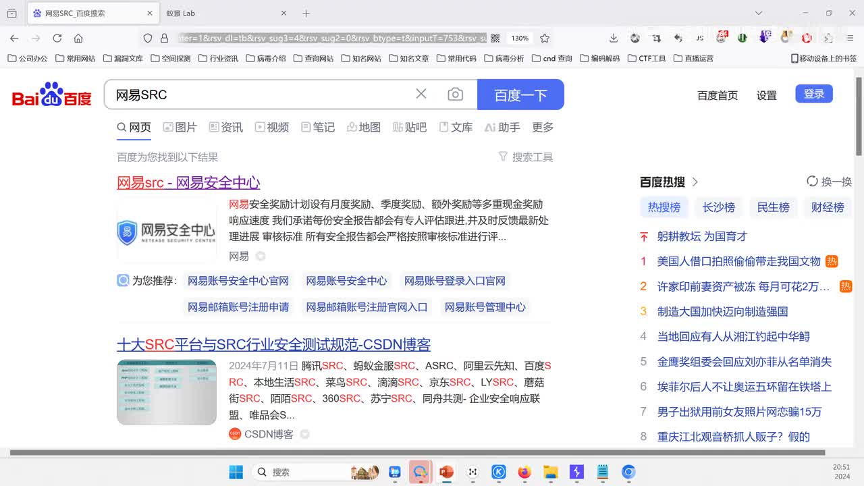Click the site lock icon in address bar
864x486 pixels.
164,38
